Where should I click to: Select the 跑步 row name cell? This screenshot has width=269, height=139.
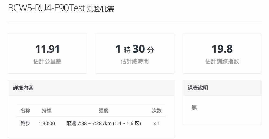26,123
